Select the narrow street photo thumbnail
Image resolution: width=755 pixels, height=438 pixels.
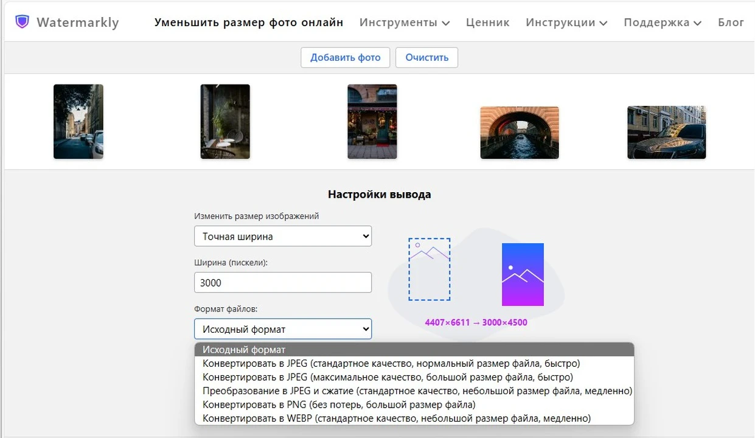(x=78, y=122)
